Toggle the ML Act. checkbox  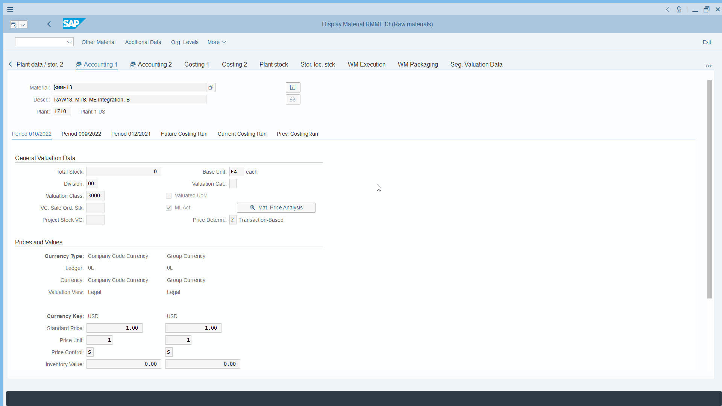tap(169, 208)
